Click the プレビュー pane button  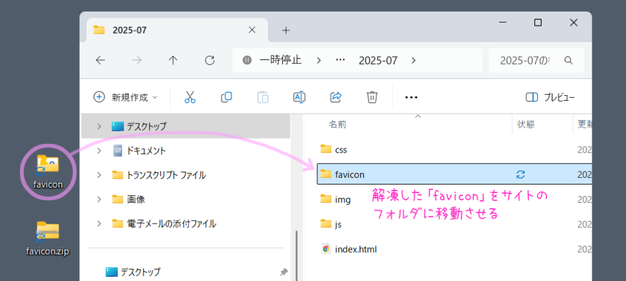pos(551,97)
